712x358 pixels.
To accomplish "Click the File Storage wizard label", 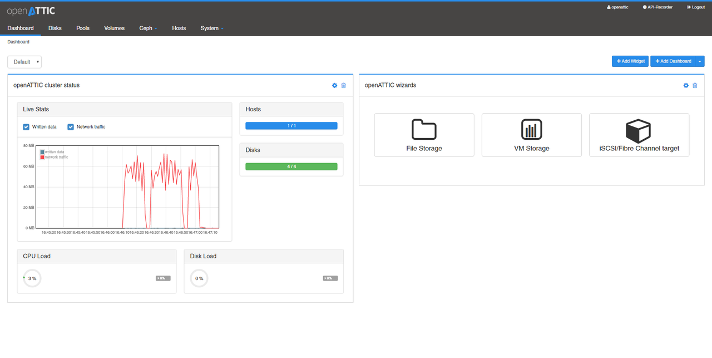I will 424,149.
